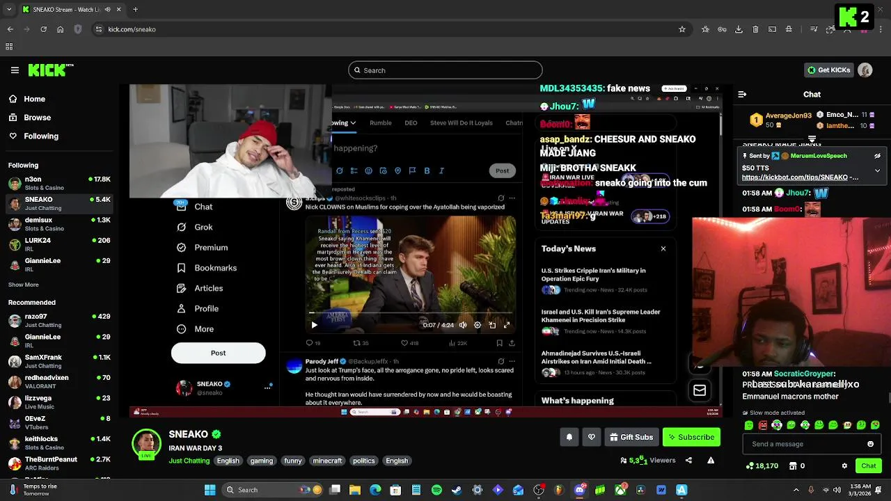The height and width of the screenshot is (501, 891).
Task: Toggle fullscreen on streamed X video
Action: click(x=507, y=325)
